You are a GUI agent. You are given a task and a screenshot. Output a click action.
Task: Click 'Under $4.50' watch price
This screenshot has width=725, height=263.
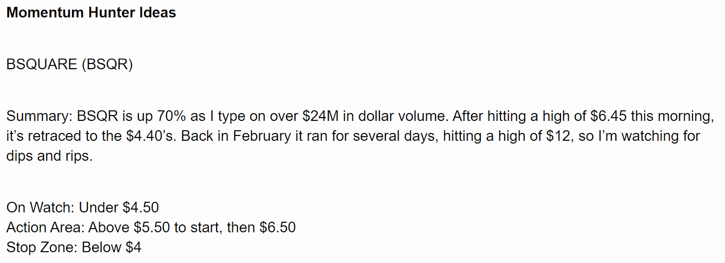(119, 208)
